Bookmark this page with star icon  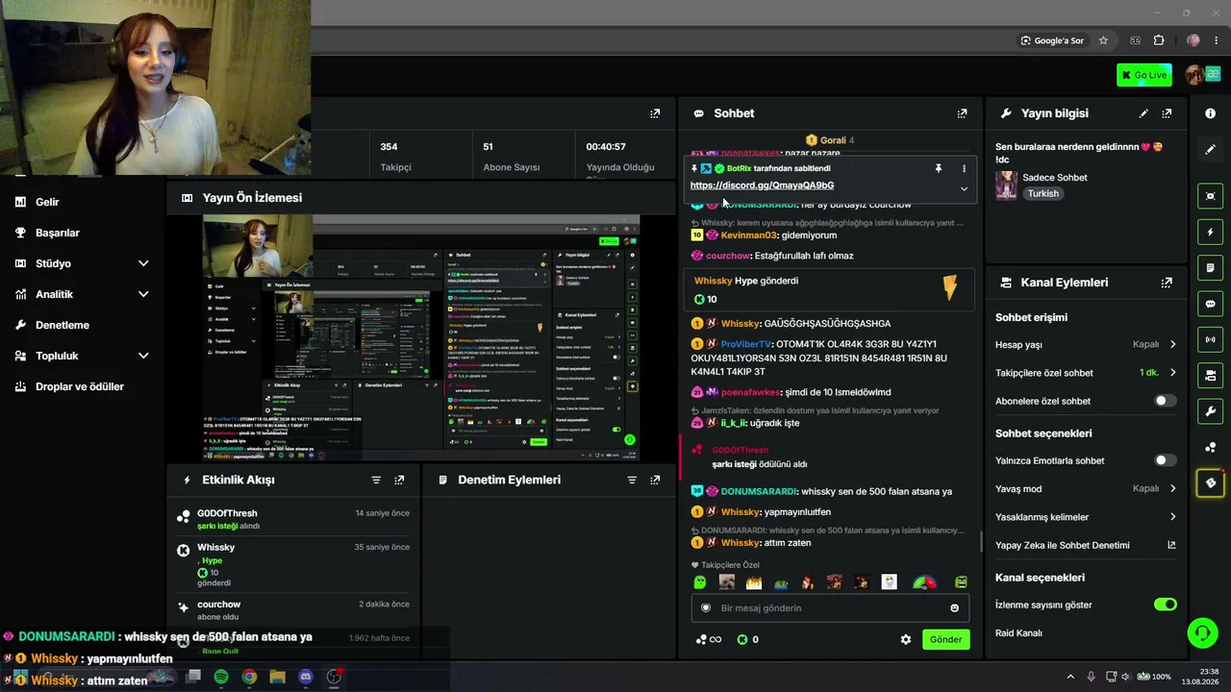click(1103, 40)
